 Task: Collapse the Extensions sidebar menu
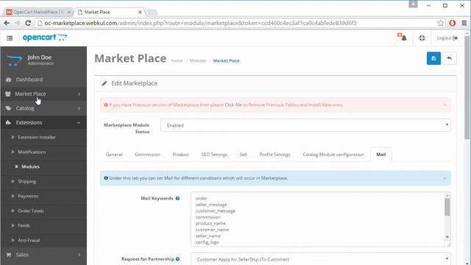click(x=43, y=123)
